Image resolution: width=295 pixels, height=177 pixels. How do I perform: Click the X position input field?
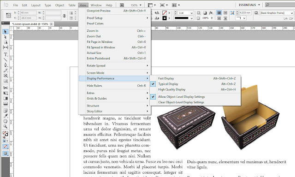(x=28, y=13)
